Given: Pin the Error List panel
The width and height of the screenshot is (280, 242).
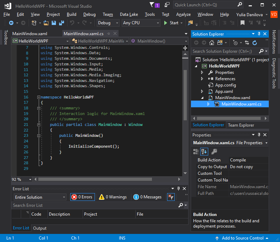Looking at the screenshot, I should tap(178, 189).
